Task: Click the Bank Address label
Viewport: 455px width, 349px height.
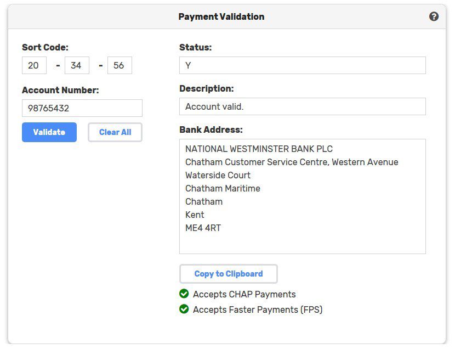Action: coord(211,130)
